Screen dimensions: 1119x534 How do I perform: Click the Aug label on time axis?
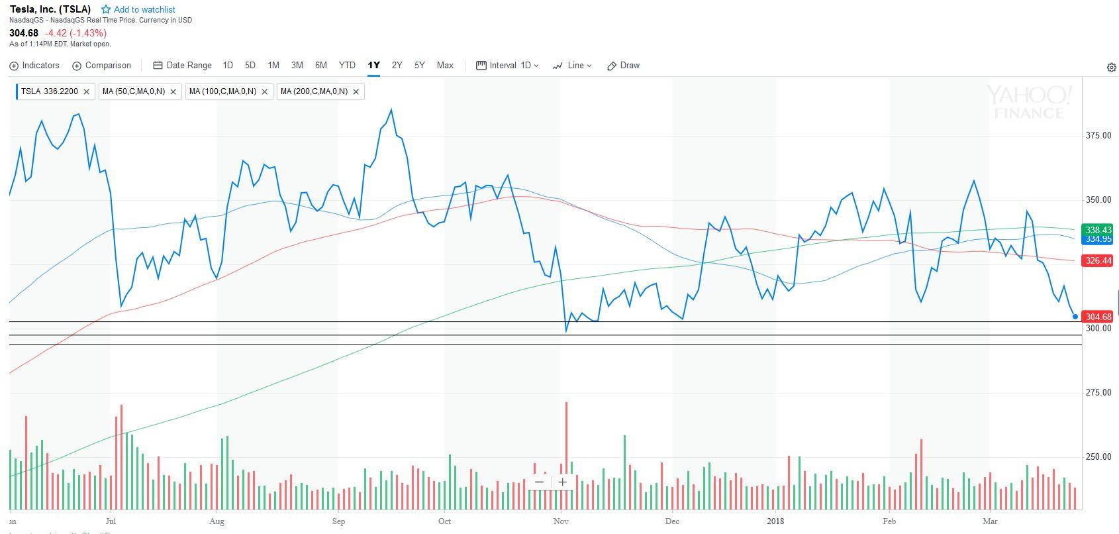(x=217, y=521)
